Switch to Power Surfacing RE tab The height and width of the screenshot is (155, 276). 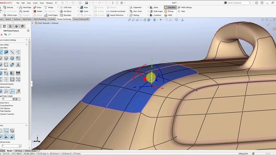tap(81, 19)
